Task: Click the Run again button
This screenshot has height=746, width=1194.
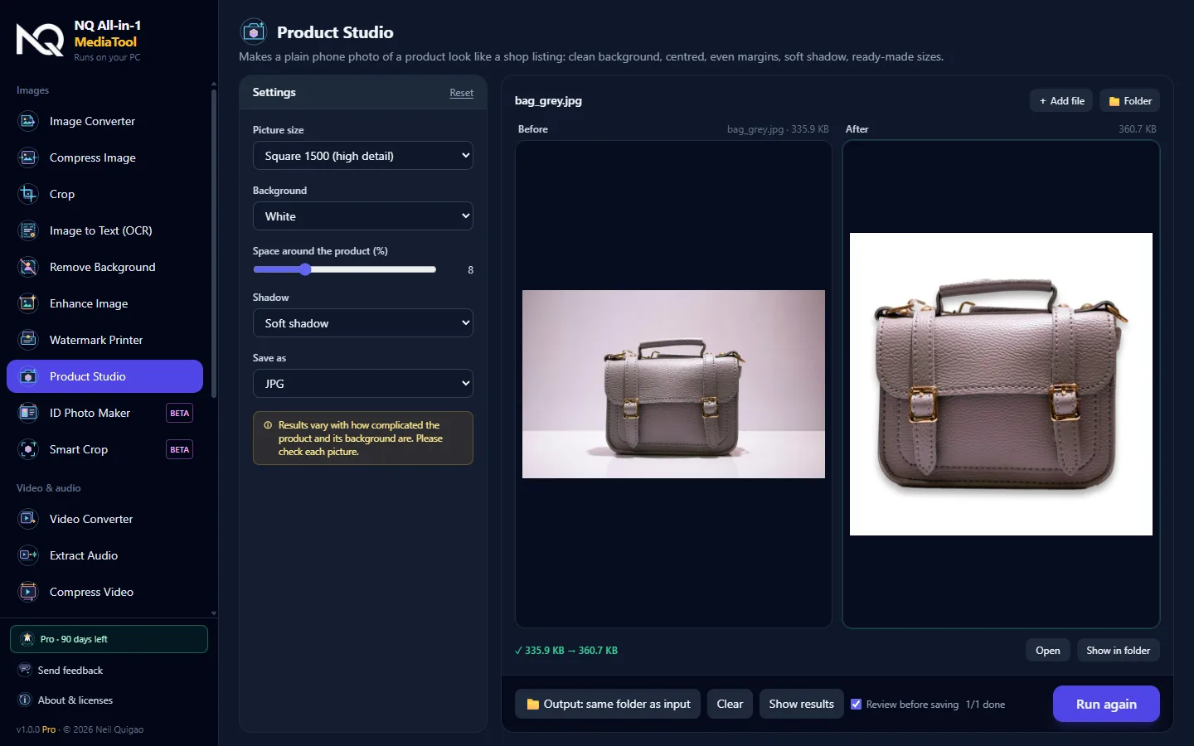Action: click(1106, 704)
